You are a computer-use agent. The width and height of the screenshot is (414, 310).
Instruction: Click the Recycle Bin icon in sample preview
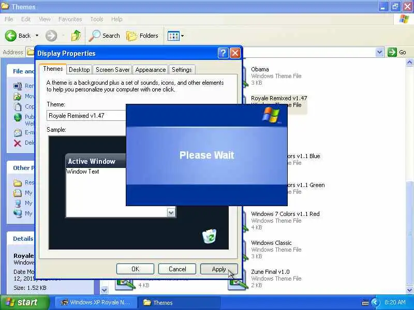210,236
